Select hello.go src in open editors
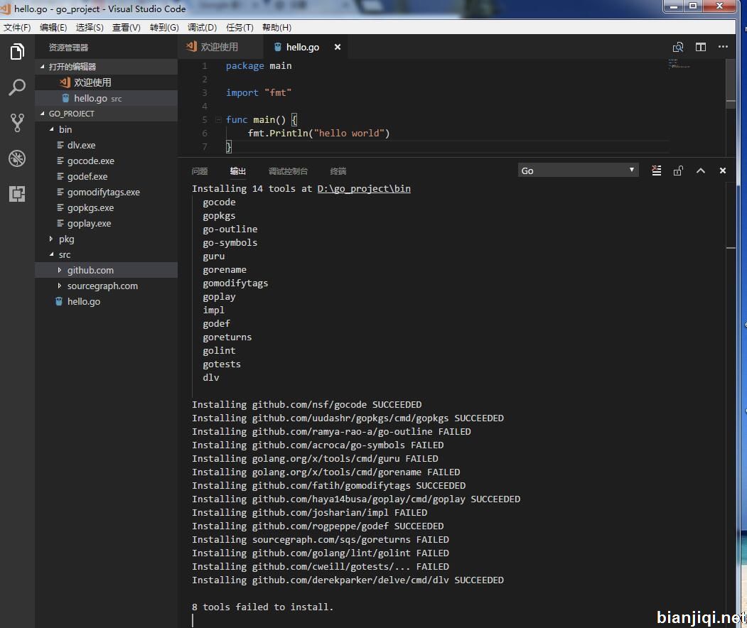The width and height of the screenshot is (747, 628). point(106,98)
